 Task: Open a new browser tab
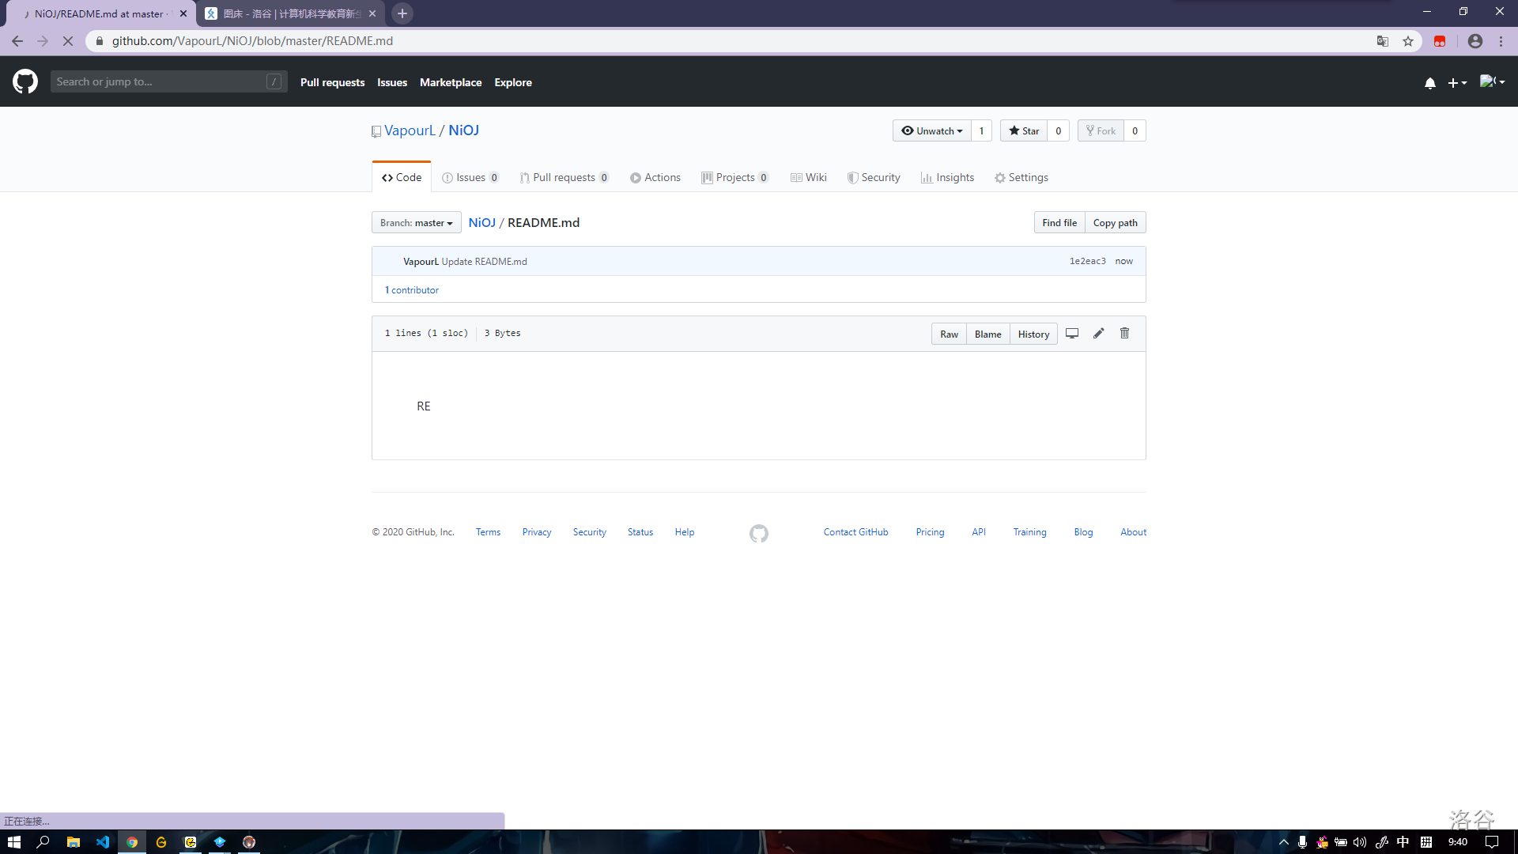point(402,13)
